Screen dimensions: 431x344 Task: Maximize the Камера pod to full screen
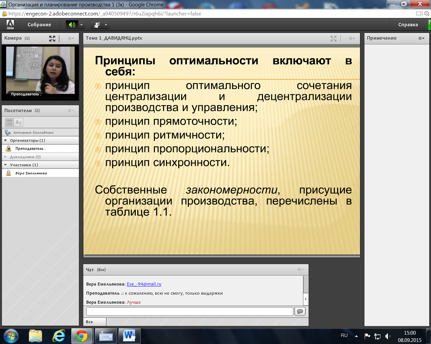tap(52, 38)
